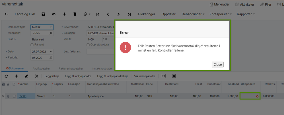Click the red exclamation error icon

tap(125, 48)
